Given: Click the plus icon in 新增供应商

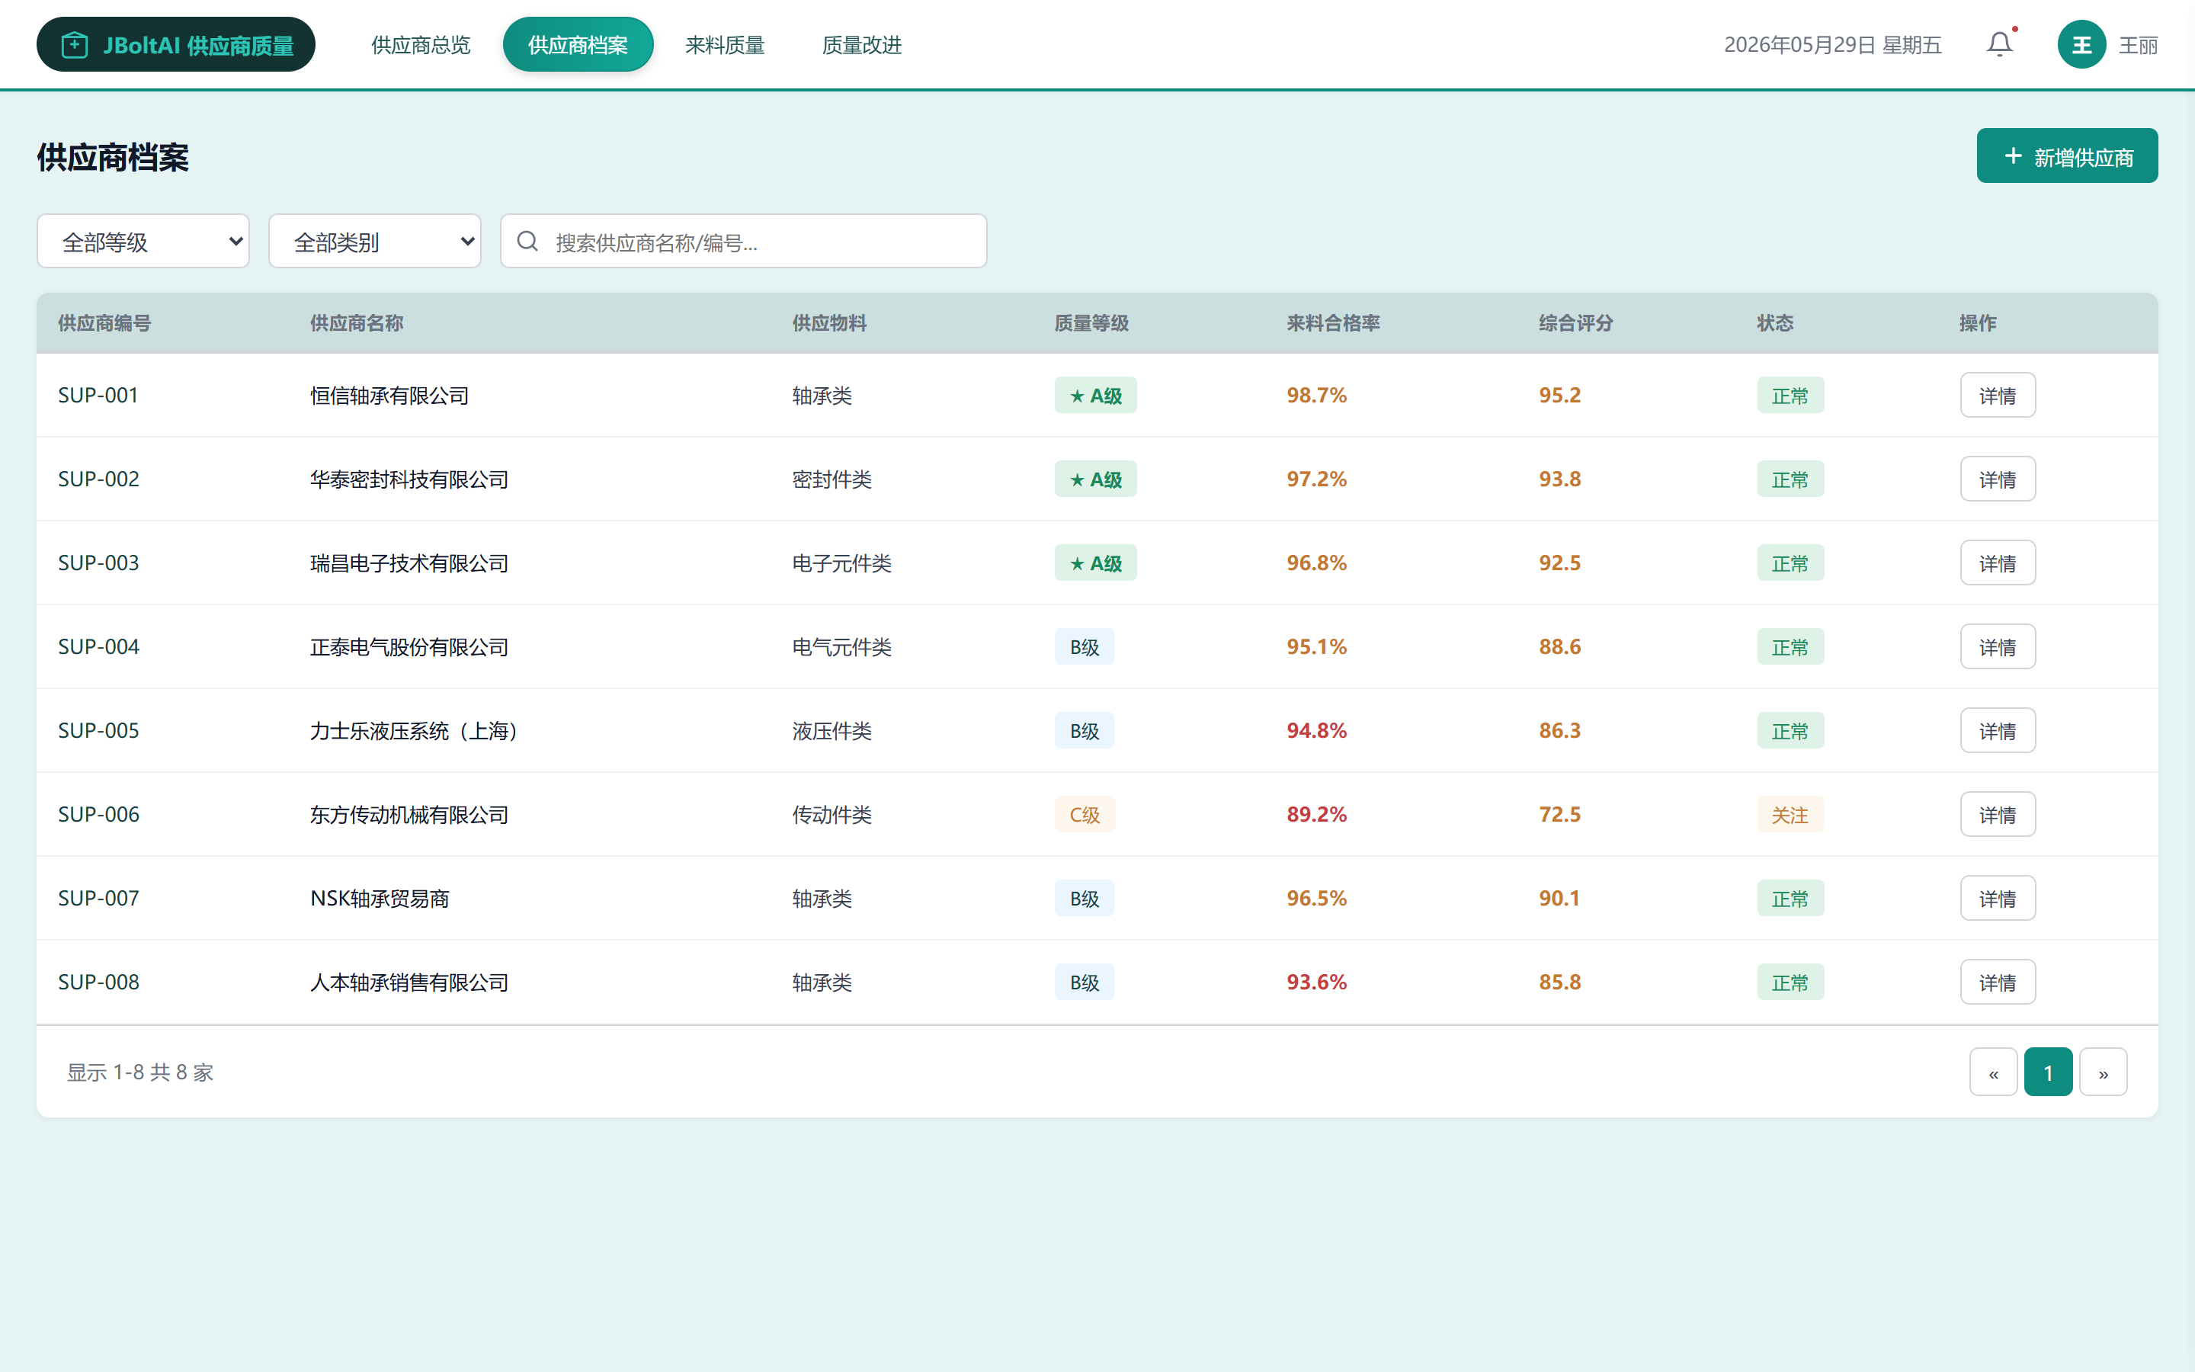Looking at the screenshot, I should point(2014,156).
